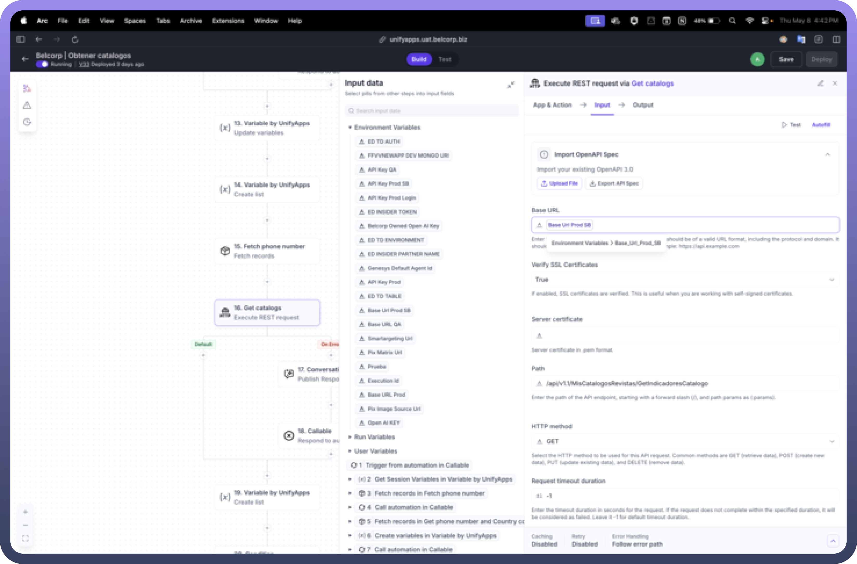Collapse the Import OpenAPI Spec section

[827, 154]
